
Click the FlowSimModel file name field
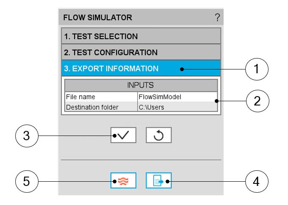tap(177, 96)
